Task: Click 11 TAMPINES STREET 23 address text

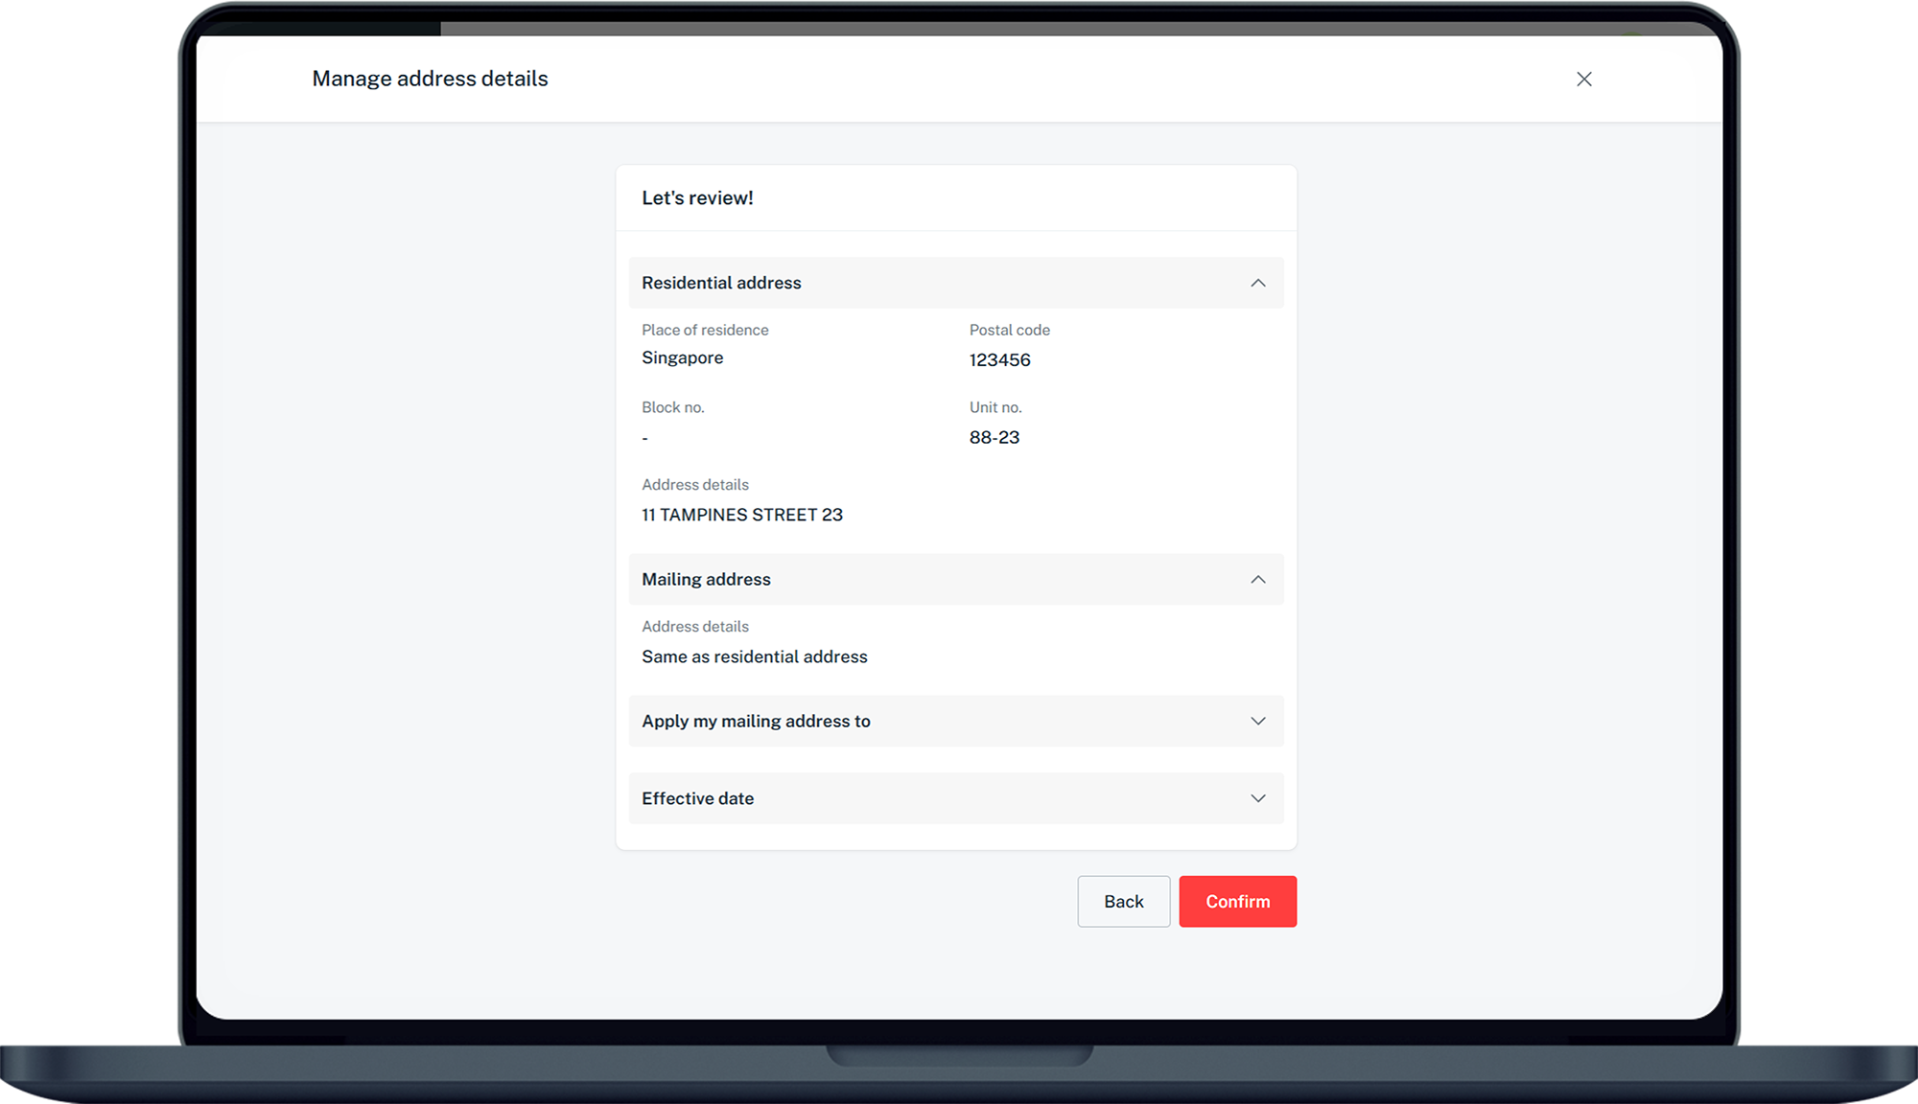Action: coord(741,515)
